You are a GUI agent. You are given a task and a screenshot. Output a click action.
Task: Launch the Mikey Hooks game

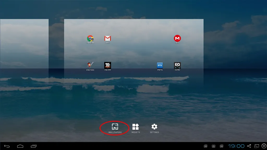tap(90, 65)
